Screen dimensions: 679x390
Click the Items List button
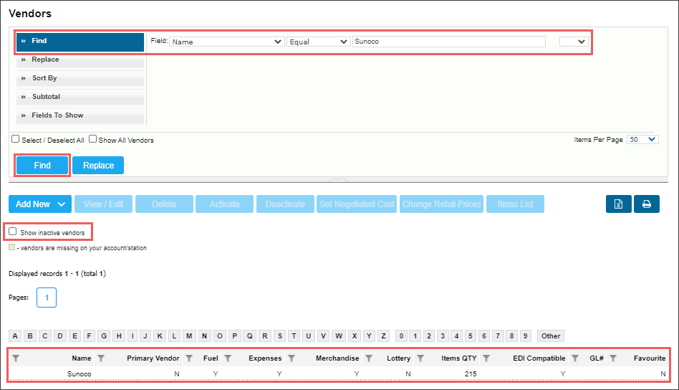click(515, 204)
